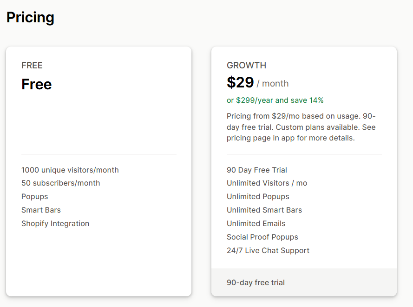Select the Shopify Integration feature
Viewport: 413px width, 307px height.
tap(55, 224)
